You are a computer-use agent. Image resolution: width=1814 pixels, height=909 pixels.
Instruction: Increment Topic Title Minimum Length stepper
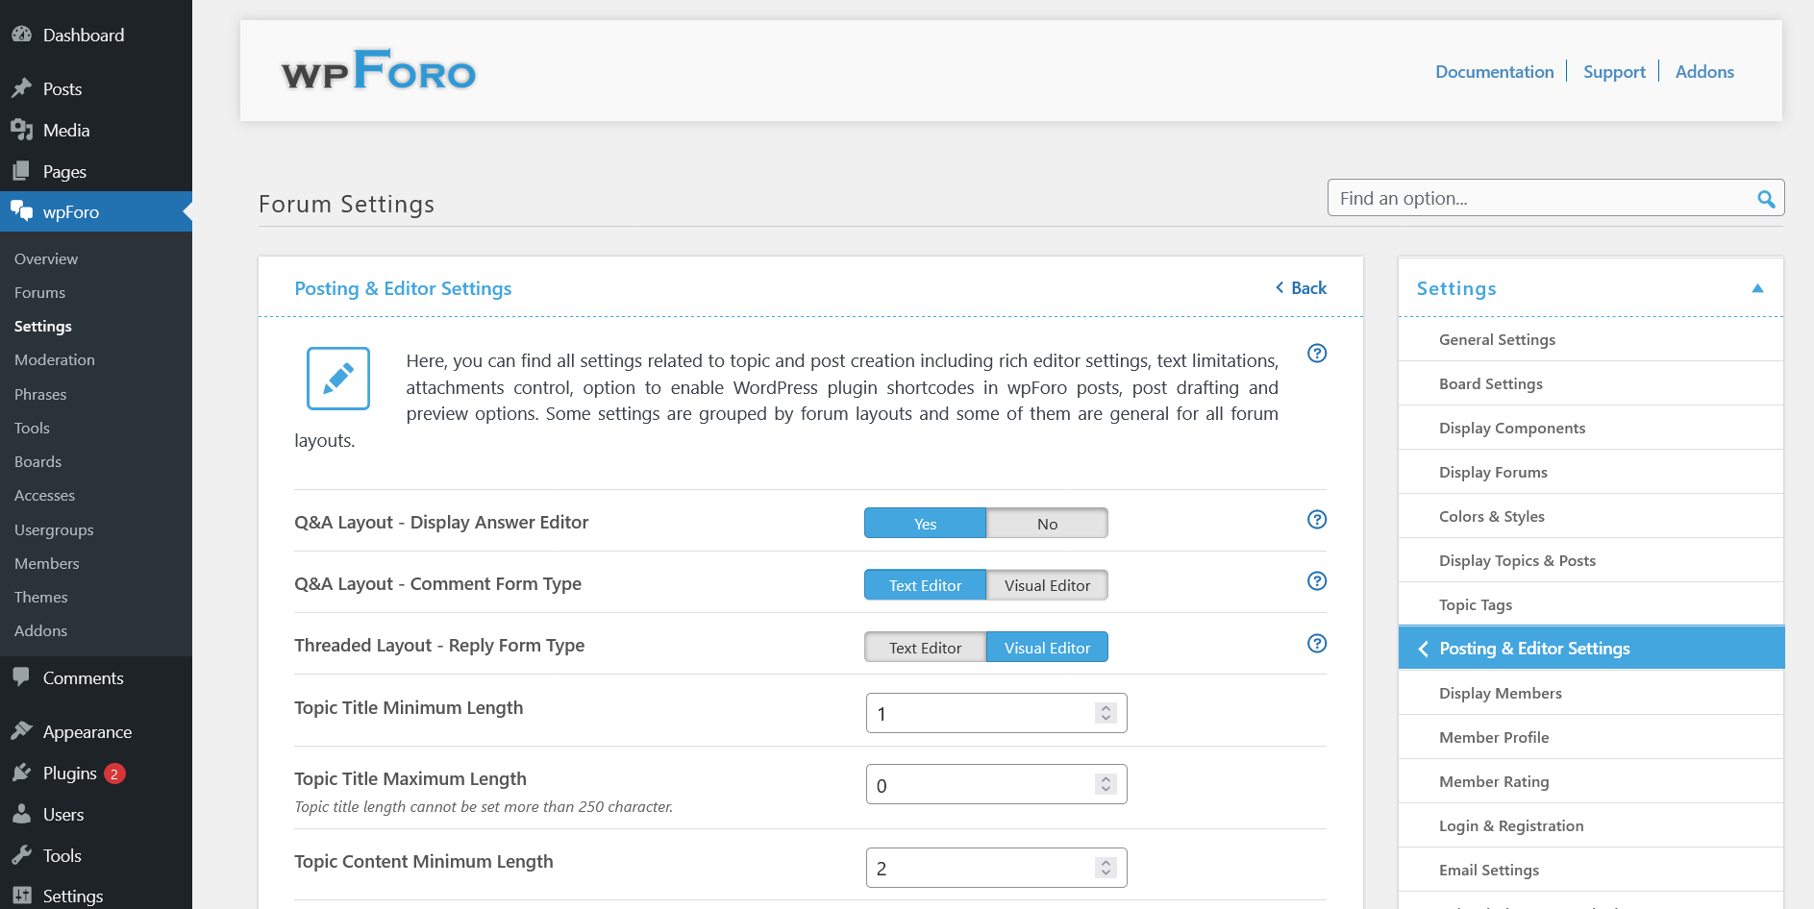[x=1106, y=708]
